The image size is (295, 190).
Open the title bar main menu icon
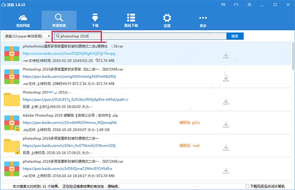coord(249,4)
